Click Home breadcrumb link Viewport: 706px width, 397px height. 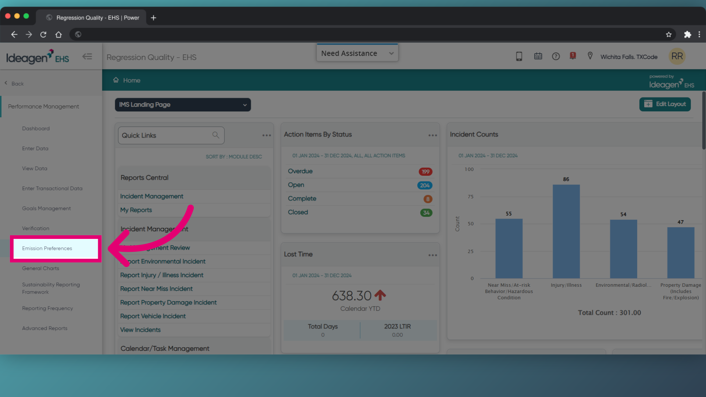click(132, 80)
